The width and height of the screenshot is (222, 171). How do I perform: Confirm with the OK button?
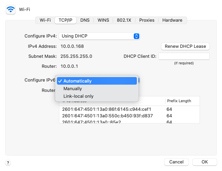(x=204, y=162)
